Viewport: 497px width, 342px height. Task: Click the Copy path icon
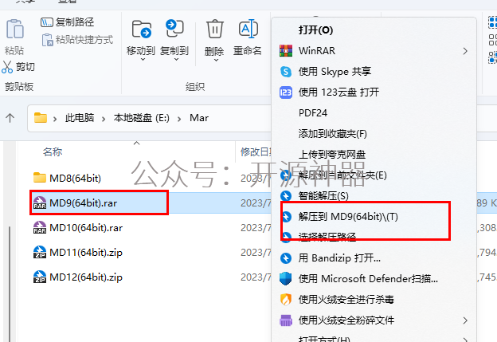point(47,22)
